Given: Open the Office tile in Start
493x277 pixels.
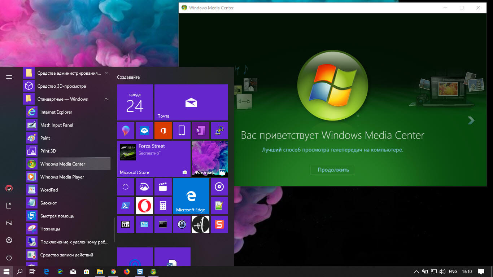Looking at the screenshot, I should click(x=163, y=131).
